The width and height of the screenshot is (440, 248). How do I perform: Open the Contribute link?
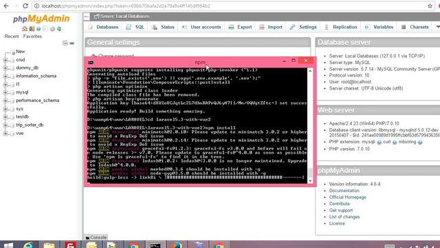tap(339, 204)
